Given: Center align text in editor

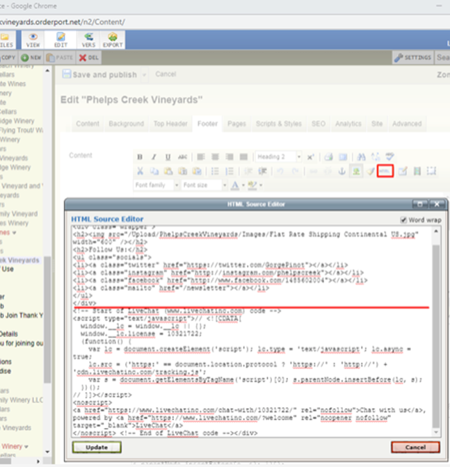Looking at the screenshot, I should click(215, 157).
